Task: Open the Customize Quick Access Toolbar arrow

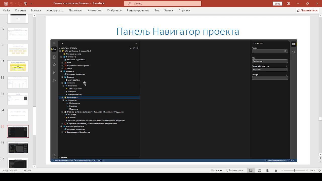Action: [31, 4]
